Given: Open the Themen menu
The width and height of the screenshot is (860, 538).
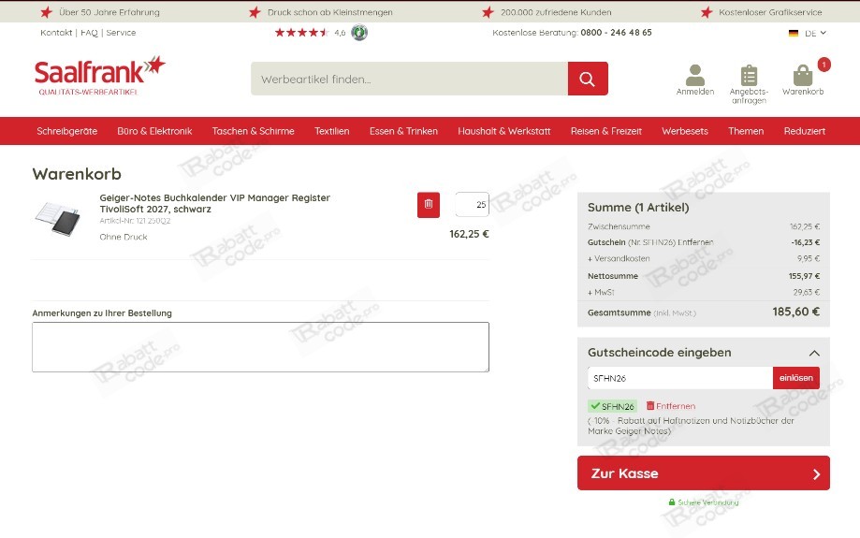Looking at the screenshot, I should tap(746, 131).
